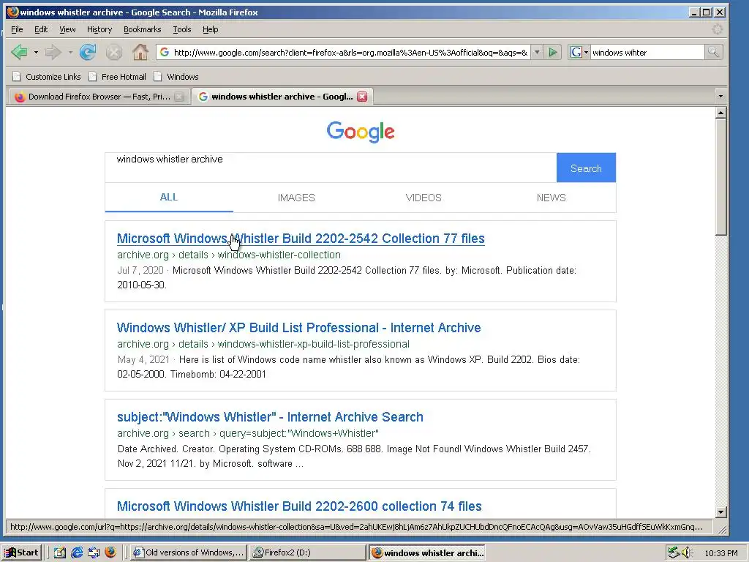Switch to Old versions of Windows taskbar window
749x562 pixels.
coord(189,552)
